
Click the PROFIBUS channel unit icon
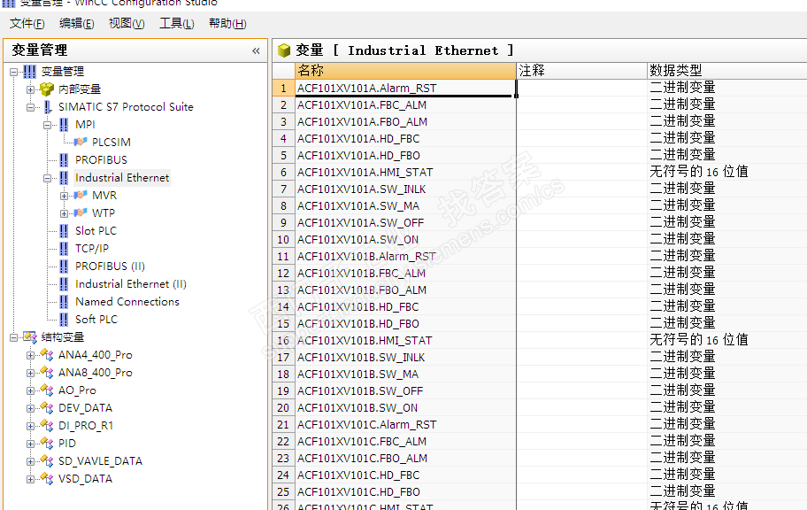pos(64,160)
